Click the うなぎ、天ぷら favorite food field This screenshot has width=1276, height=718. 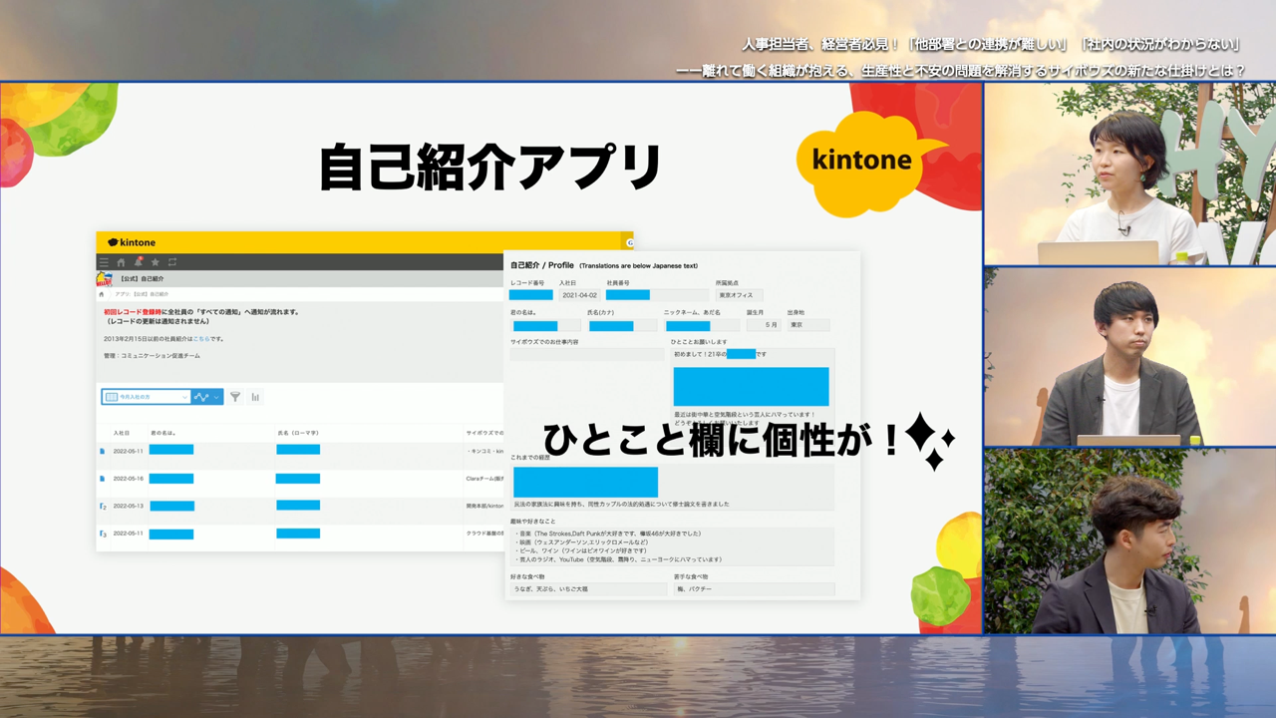tap(588, 589)
